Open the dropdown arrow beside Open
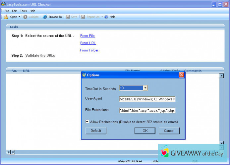The width and height of the screenshot is (230, 165). tap(20, 17)
